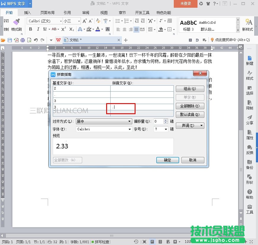The image size is (258, 245).
Task: Click the Italic I icon in ribbon
Action: click(x=38, y=29)
